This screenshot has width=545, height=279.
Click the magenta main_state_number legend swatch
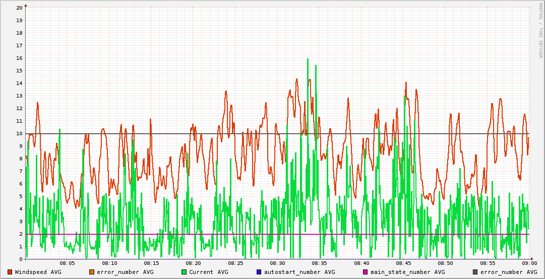(x=366, y=272)
